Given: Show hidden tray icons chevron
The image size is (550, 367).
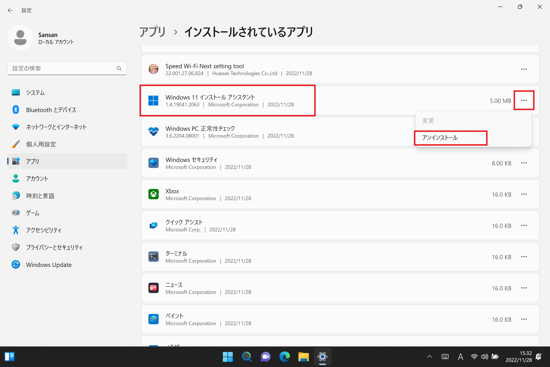Looking at the screenshot, I should (x=429, y=357).
